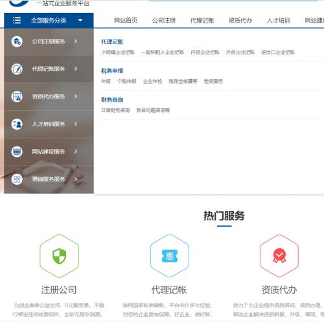The width and height of the screenshot is (324, 324).
Task: Open the 税务申报 submenu heading
Action: (x=112, y=71)
